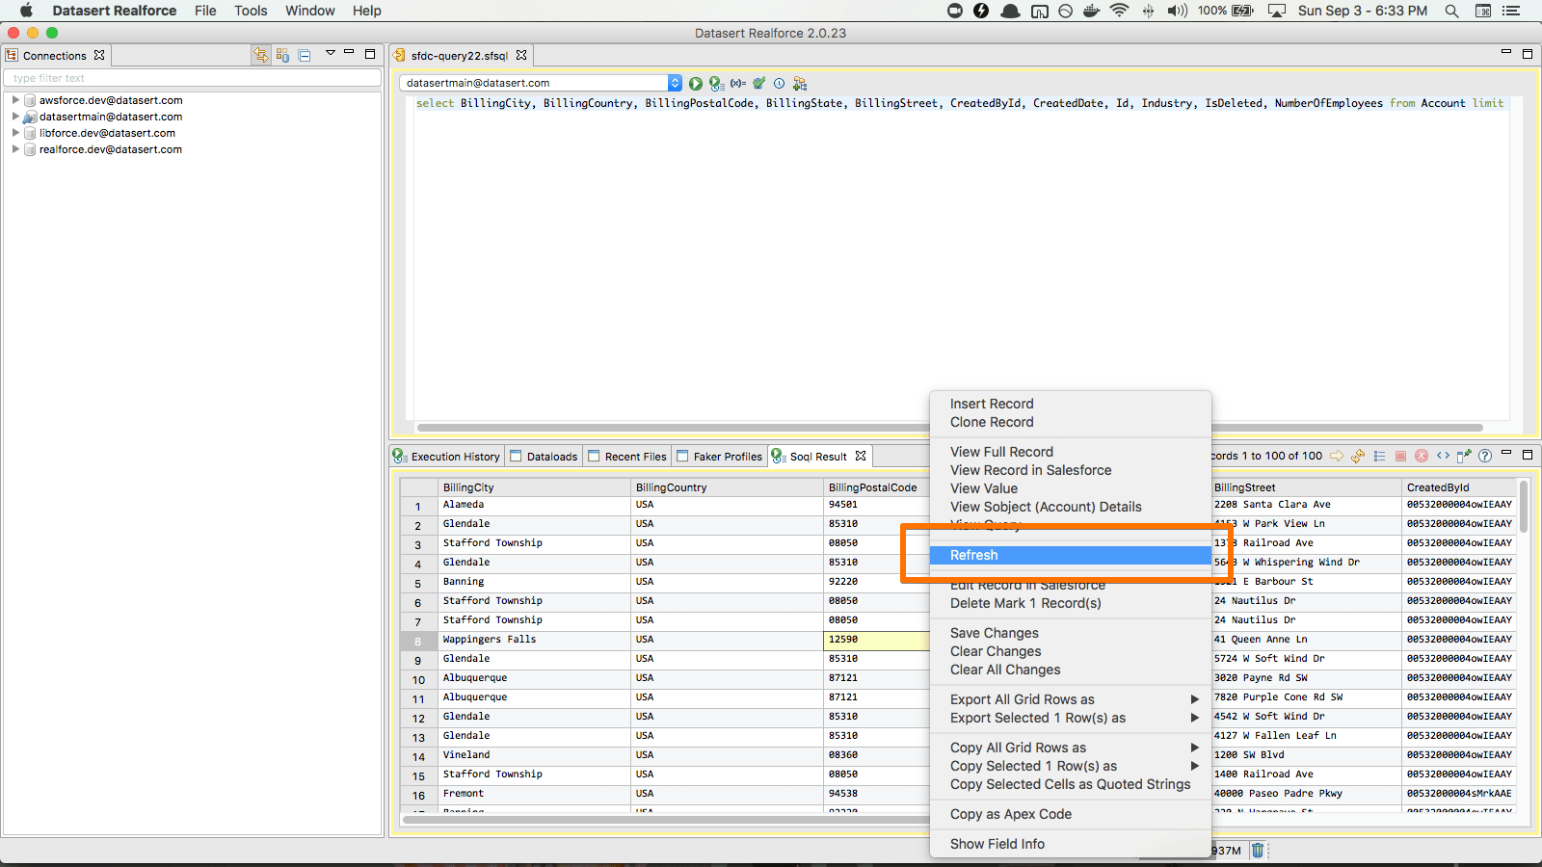The height and width of the screenshot is (867, 1542).
Task: Click the (x)= variables icon
Action: [x=737, y=84]
